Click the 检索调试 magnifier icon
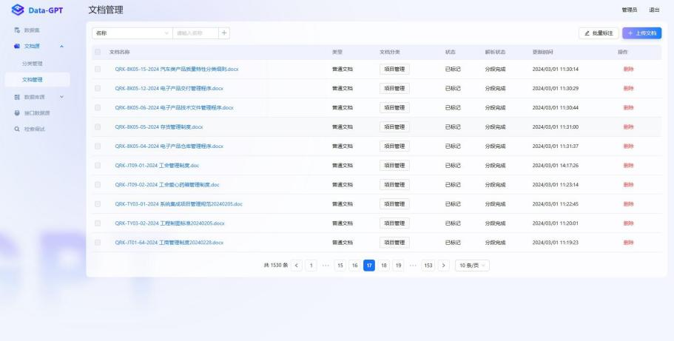Screen dimensions: 674x341 (17, 129)
